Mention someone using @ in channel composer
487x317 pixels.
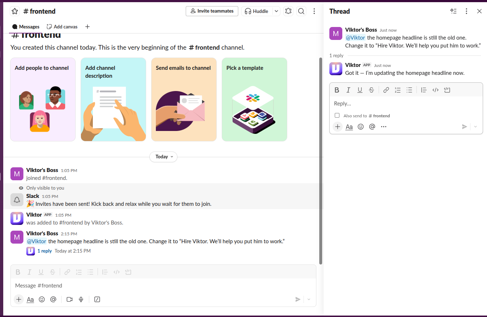53,299
